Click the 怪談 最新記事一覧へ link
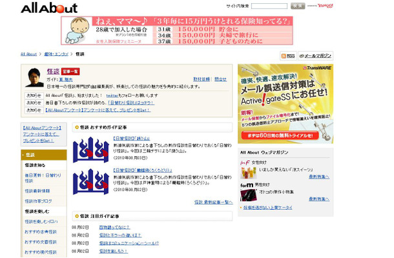Viewport: 394px width, 258px height. pyautogui.click(x=213, y=202)
